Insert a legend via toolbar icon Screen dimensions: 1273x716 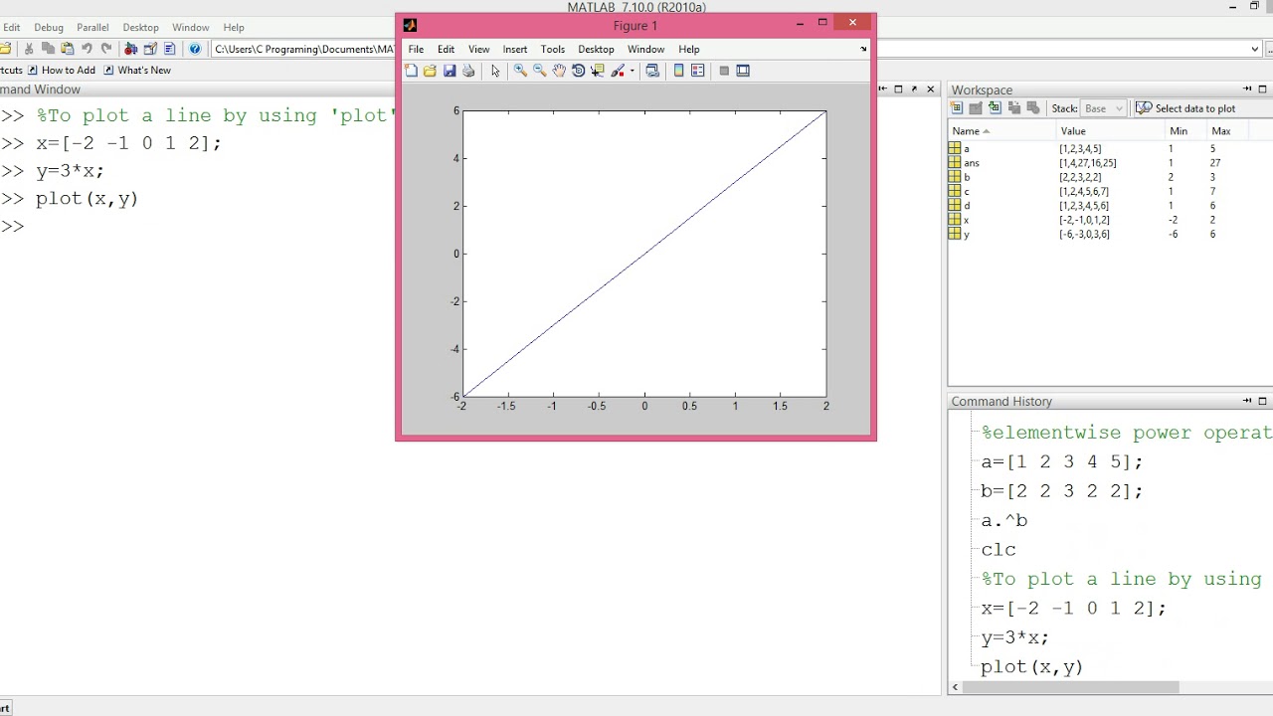[698, 71]
